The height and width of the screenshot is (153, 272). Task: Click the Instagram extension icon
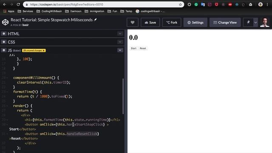210,5
